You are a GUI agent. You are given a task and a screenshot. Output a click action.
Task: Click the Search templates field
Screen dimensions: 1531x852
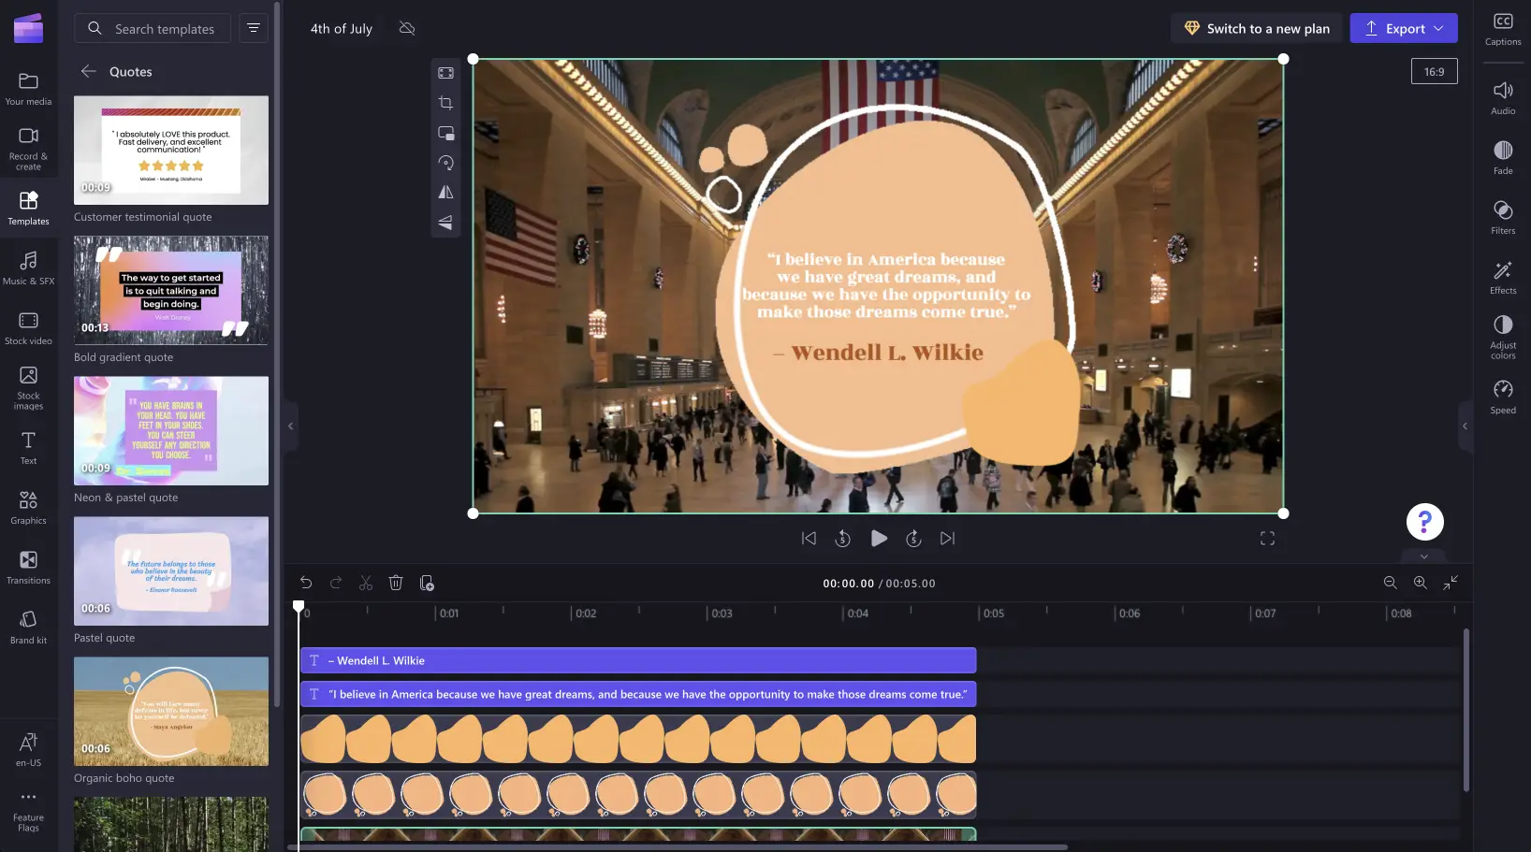pos(152,29)
